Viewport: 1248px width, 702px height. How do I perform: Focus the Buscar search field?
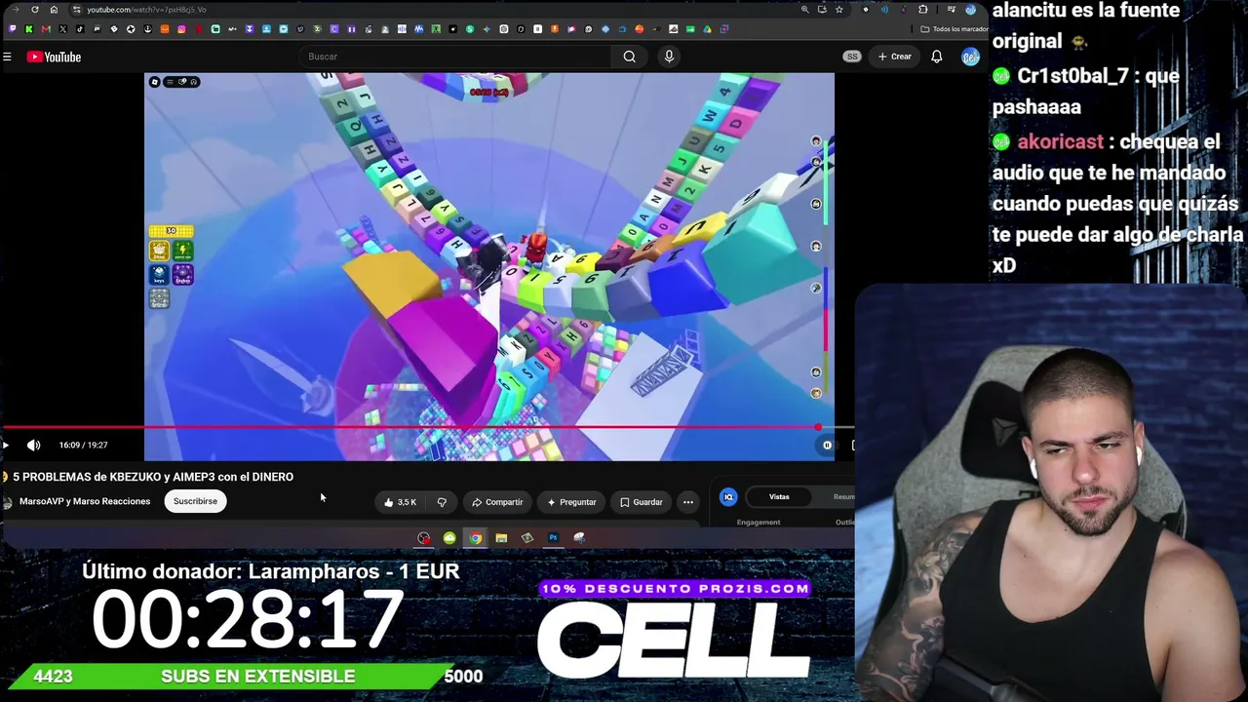click(x=456, y=57)
